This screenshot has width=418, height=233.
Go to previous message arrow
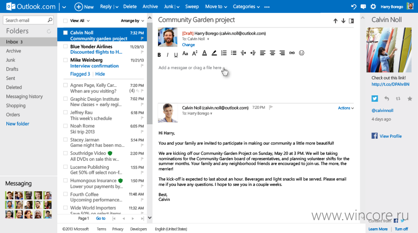pos(335,21)
